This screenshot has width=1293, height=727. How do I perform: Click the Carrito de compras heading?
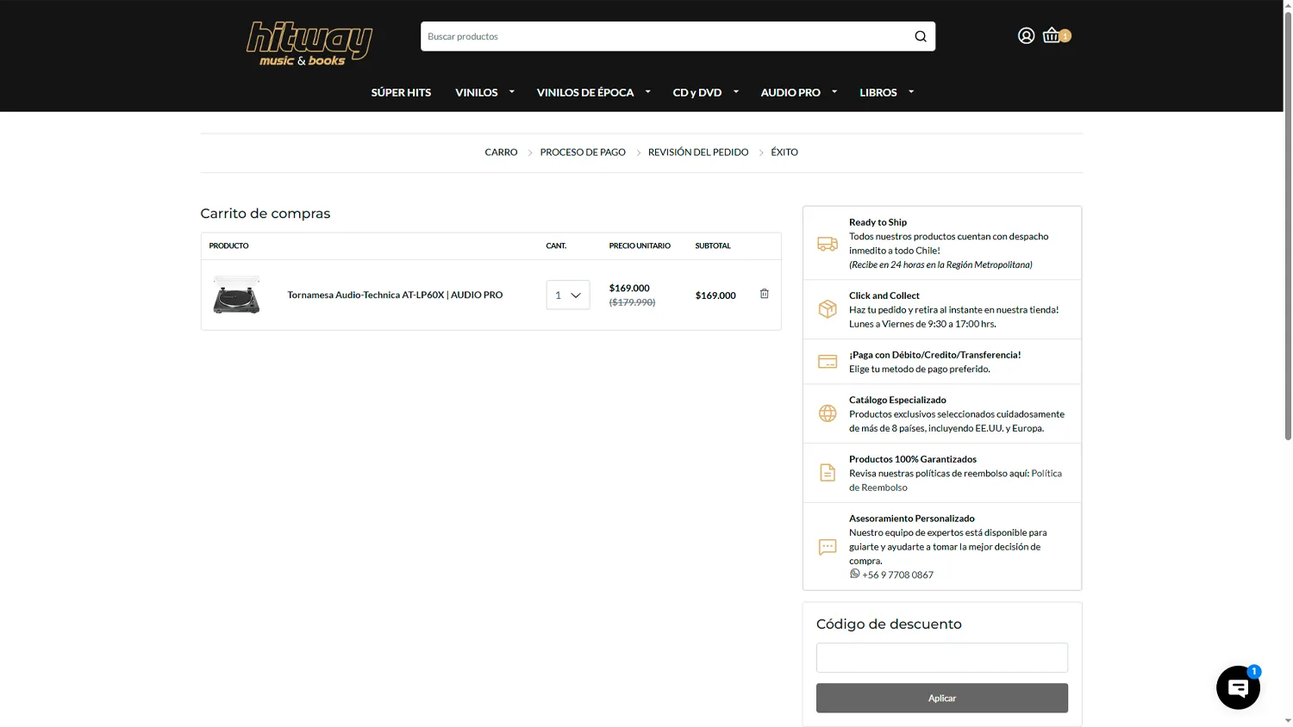pos(265,214)
